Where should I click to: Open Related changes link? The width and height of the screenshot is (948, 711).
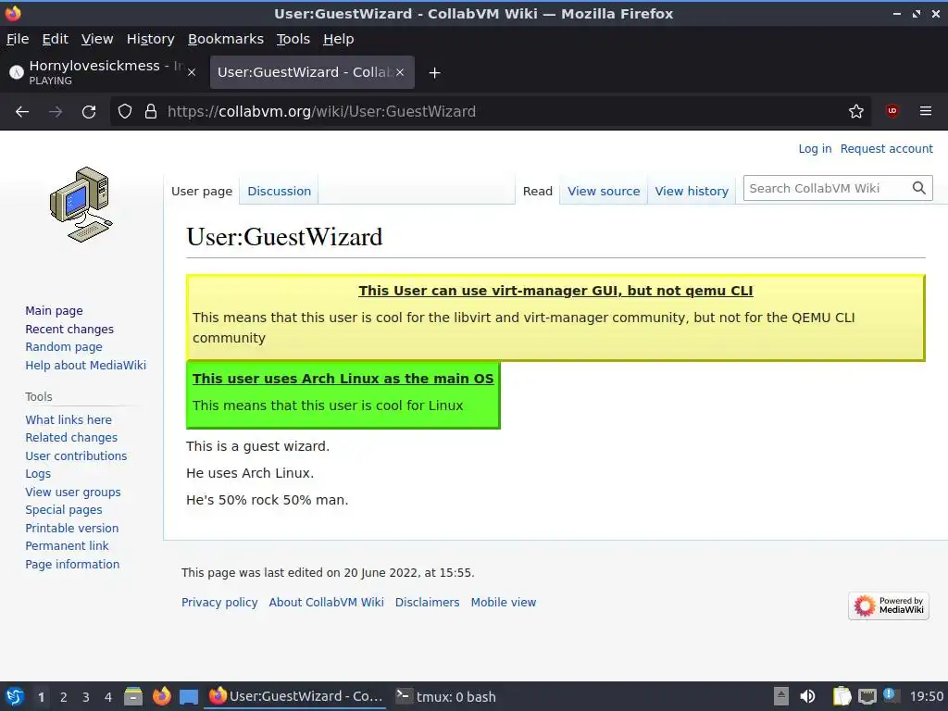click(71, 438)
